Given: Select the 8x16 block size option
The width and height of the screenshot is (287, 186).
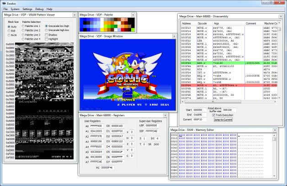Looking at the screenshot, I should pyautogui.click(x=12, y=35).
